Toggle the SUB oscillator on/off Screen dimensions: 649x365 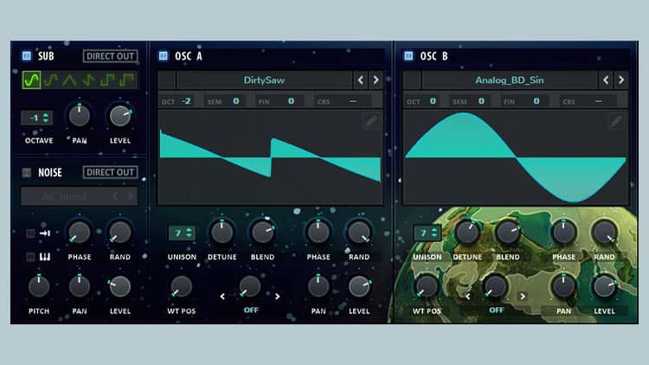point(27,56)
